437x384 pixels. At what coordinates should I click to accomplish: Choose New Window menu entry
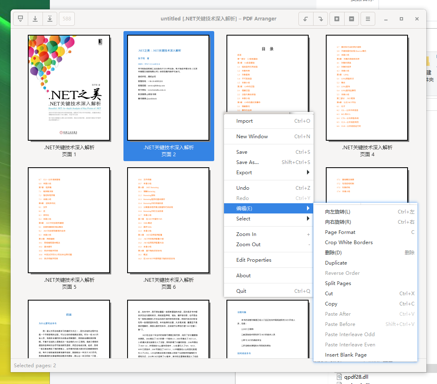(269, 136)
